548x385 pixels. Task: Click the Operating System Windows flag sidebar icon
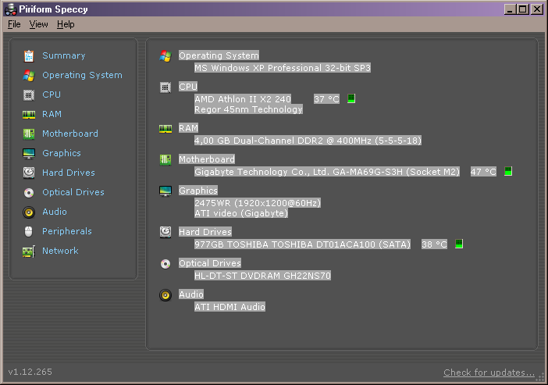tap(29, 76)
